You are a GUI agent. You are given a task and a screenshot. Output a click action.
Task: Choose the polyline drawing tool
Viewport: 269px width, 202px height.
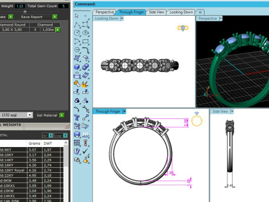(x=77, y=25)
